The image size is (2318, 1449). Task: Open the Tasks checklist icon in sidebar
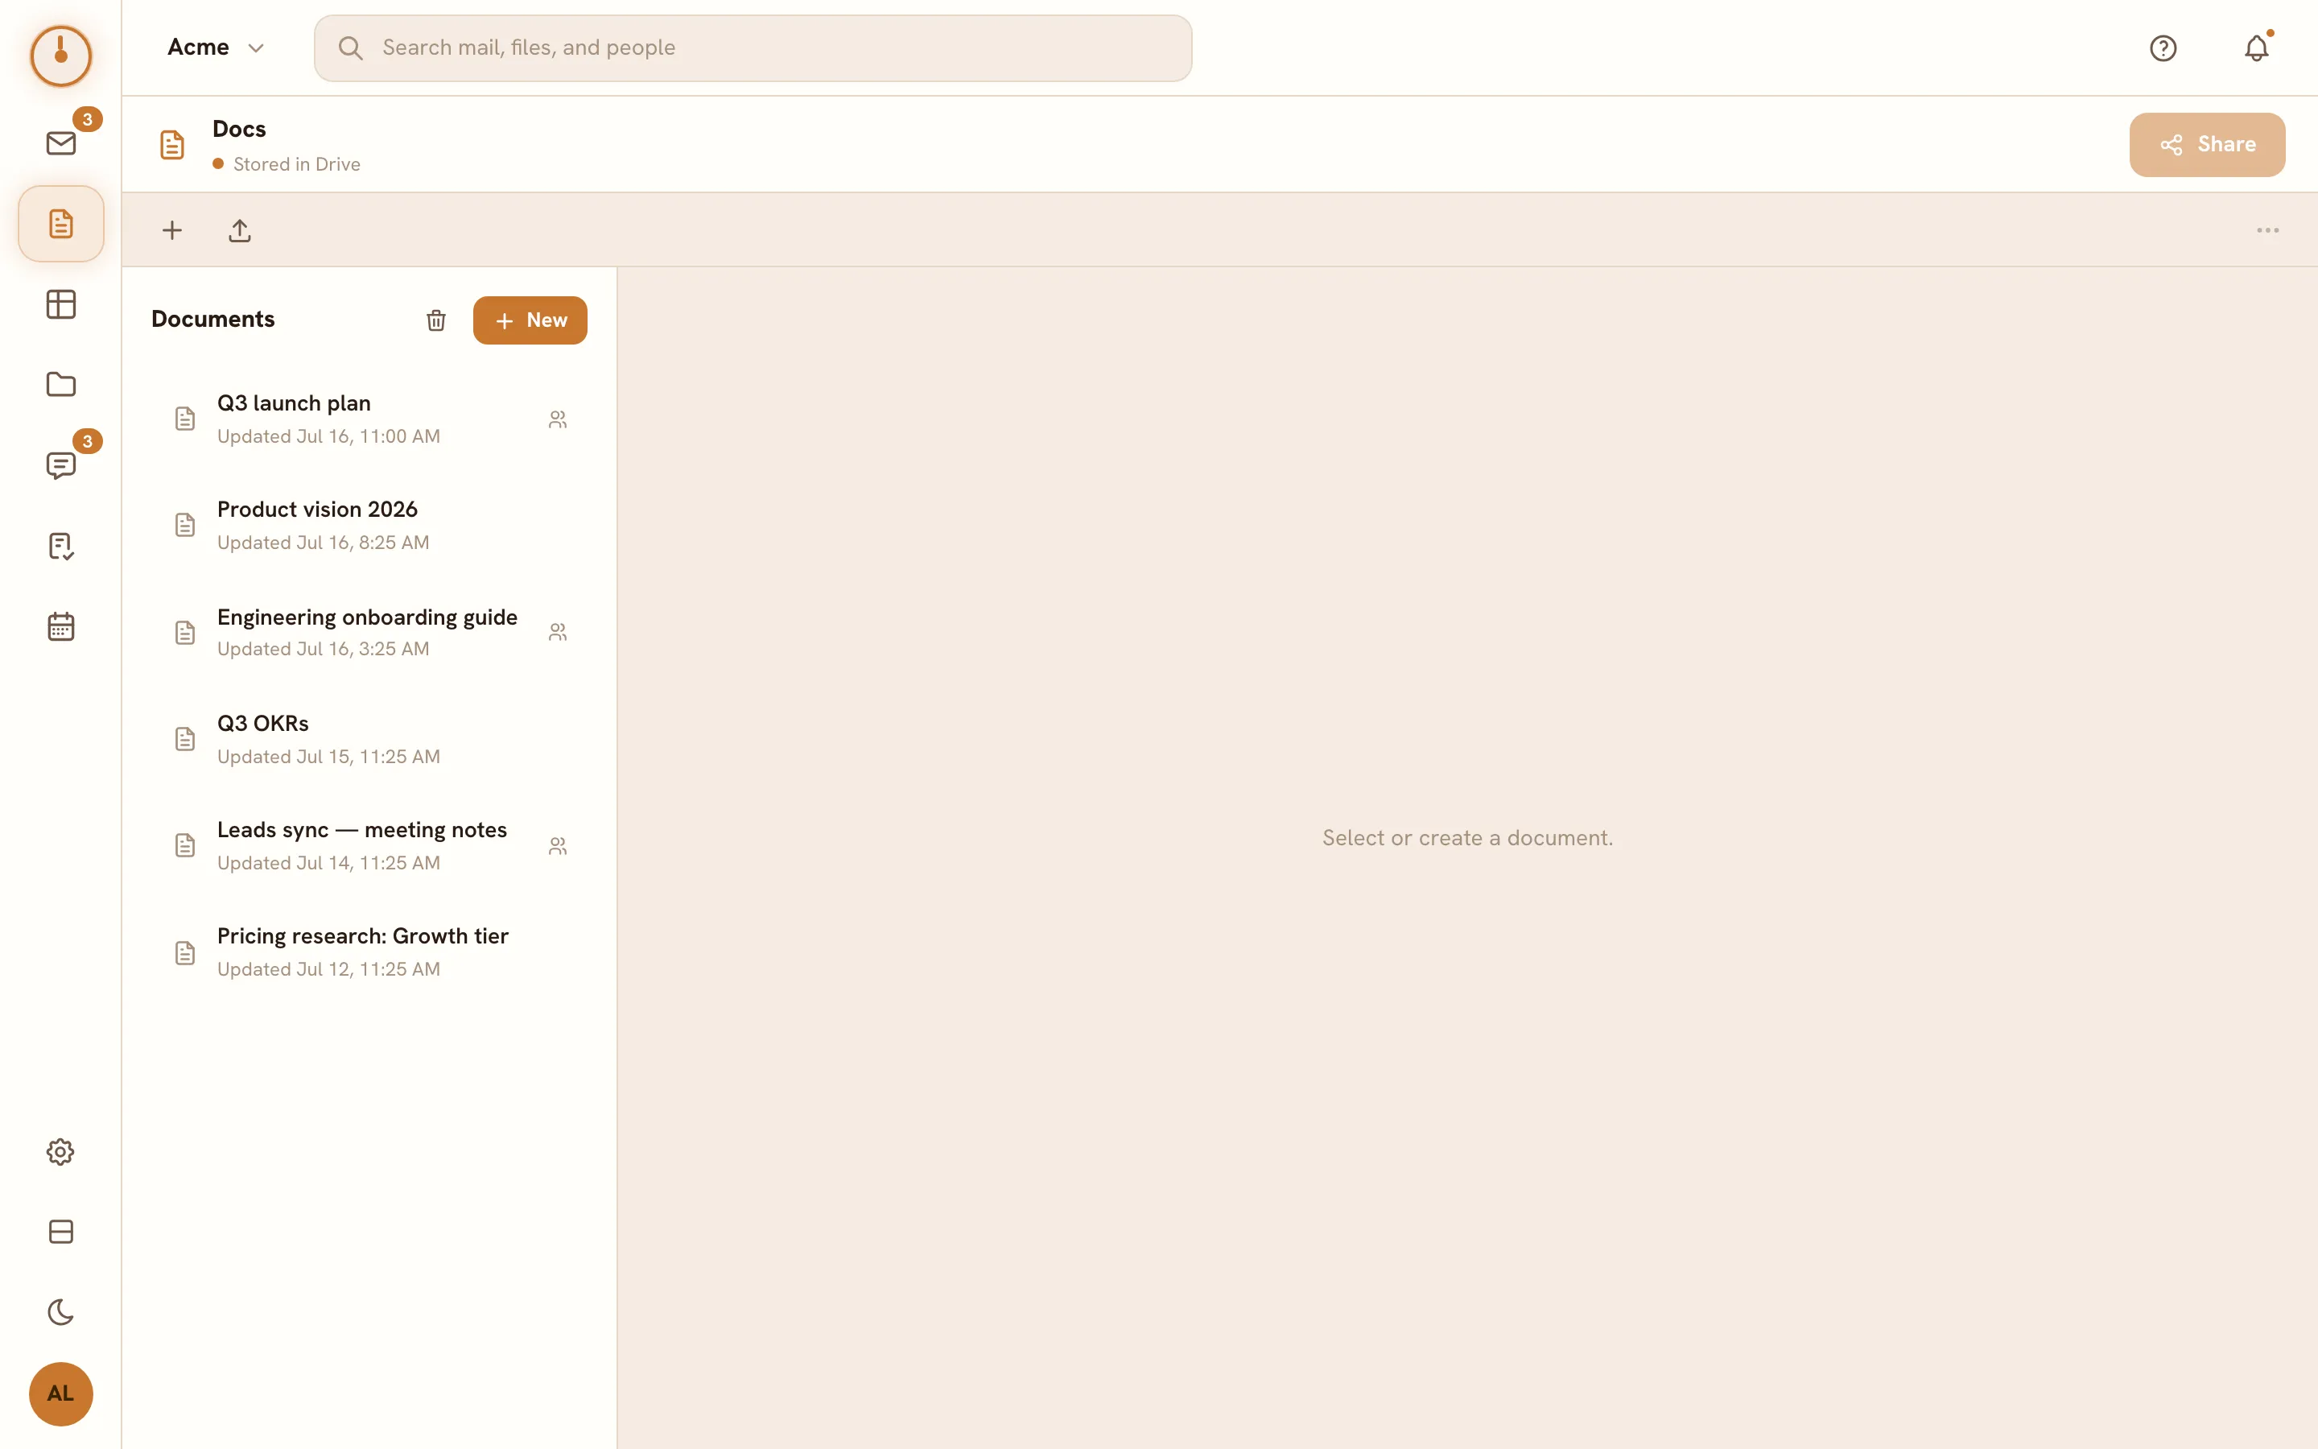(61, 547)
